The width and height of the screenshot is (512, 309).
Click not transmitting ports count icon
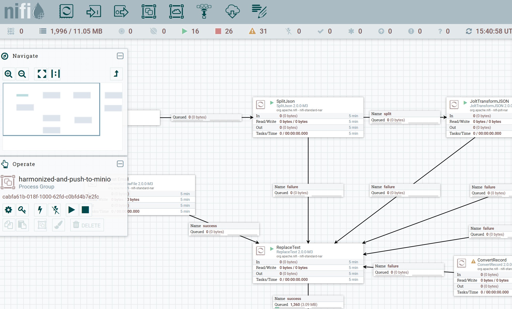pyautogui.click(x=154, y=31)
